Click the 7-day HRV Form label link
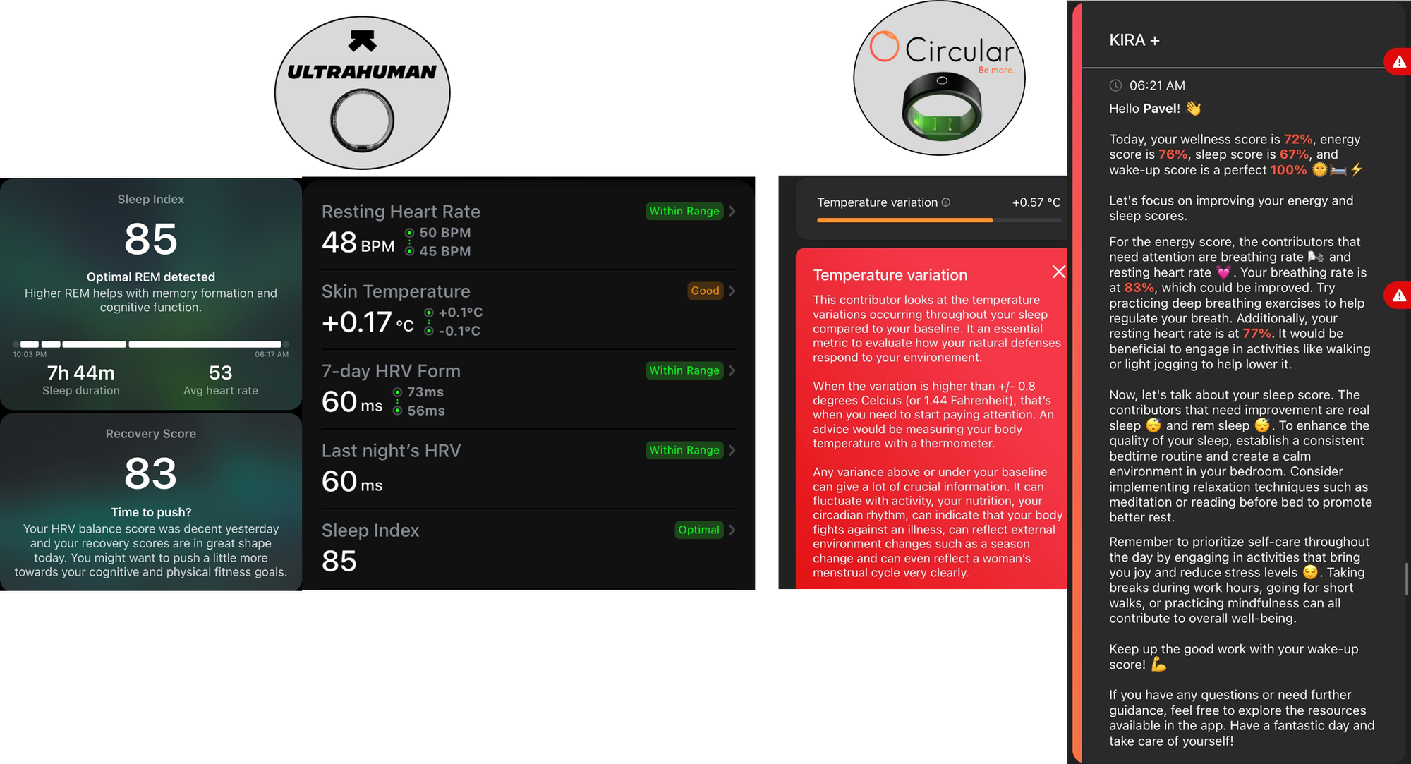The width and height of the screenshot is (1411, 764). tap(390, 370)
